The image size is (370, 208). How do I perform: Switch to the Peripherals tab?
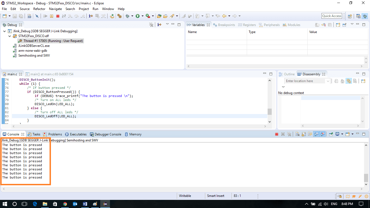pos(269,25)
